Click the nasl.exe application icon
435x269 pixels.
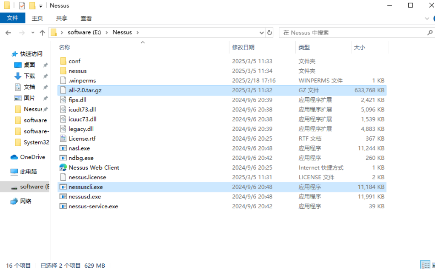tap(63, 148)
